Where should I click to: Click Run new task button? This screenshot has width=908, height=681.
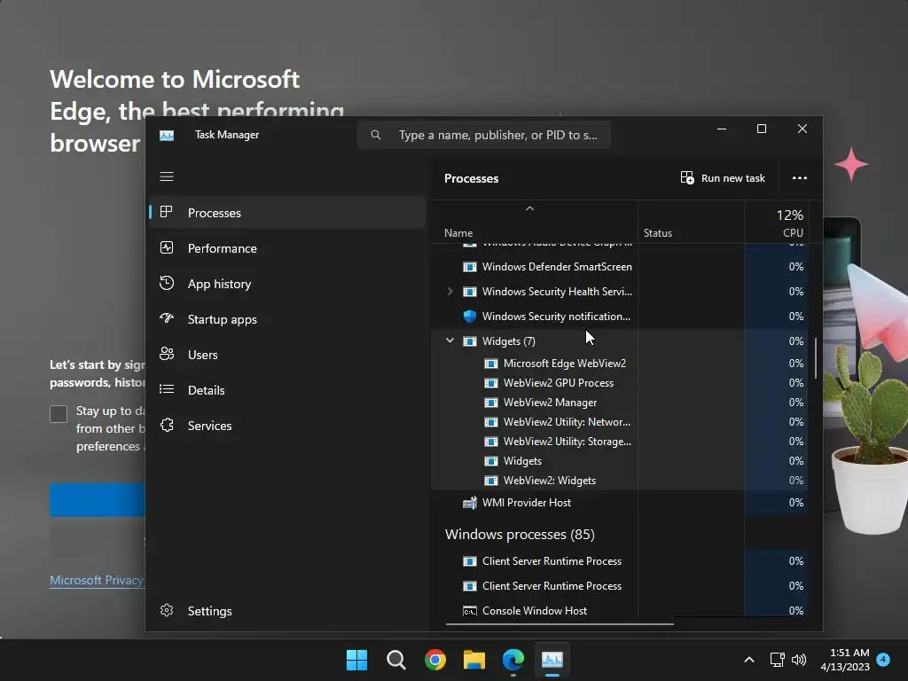pyautogui.click(x=723, y=177)
